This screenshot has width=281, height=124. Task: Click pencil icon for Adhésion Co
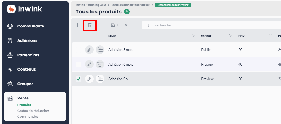tap(89, 79)
